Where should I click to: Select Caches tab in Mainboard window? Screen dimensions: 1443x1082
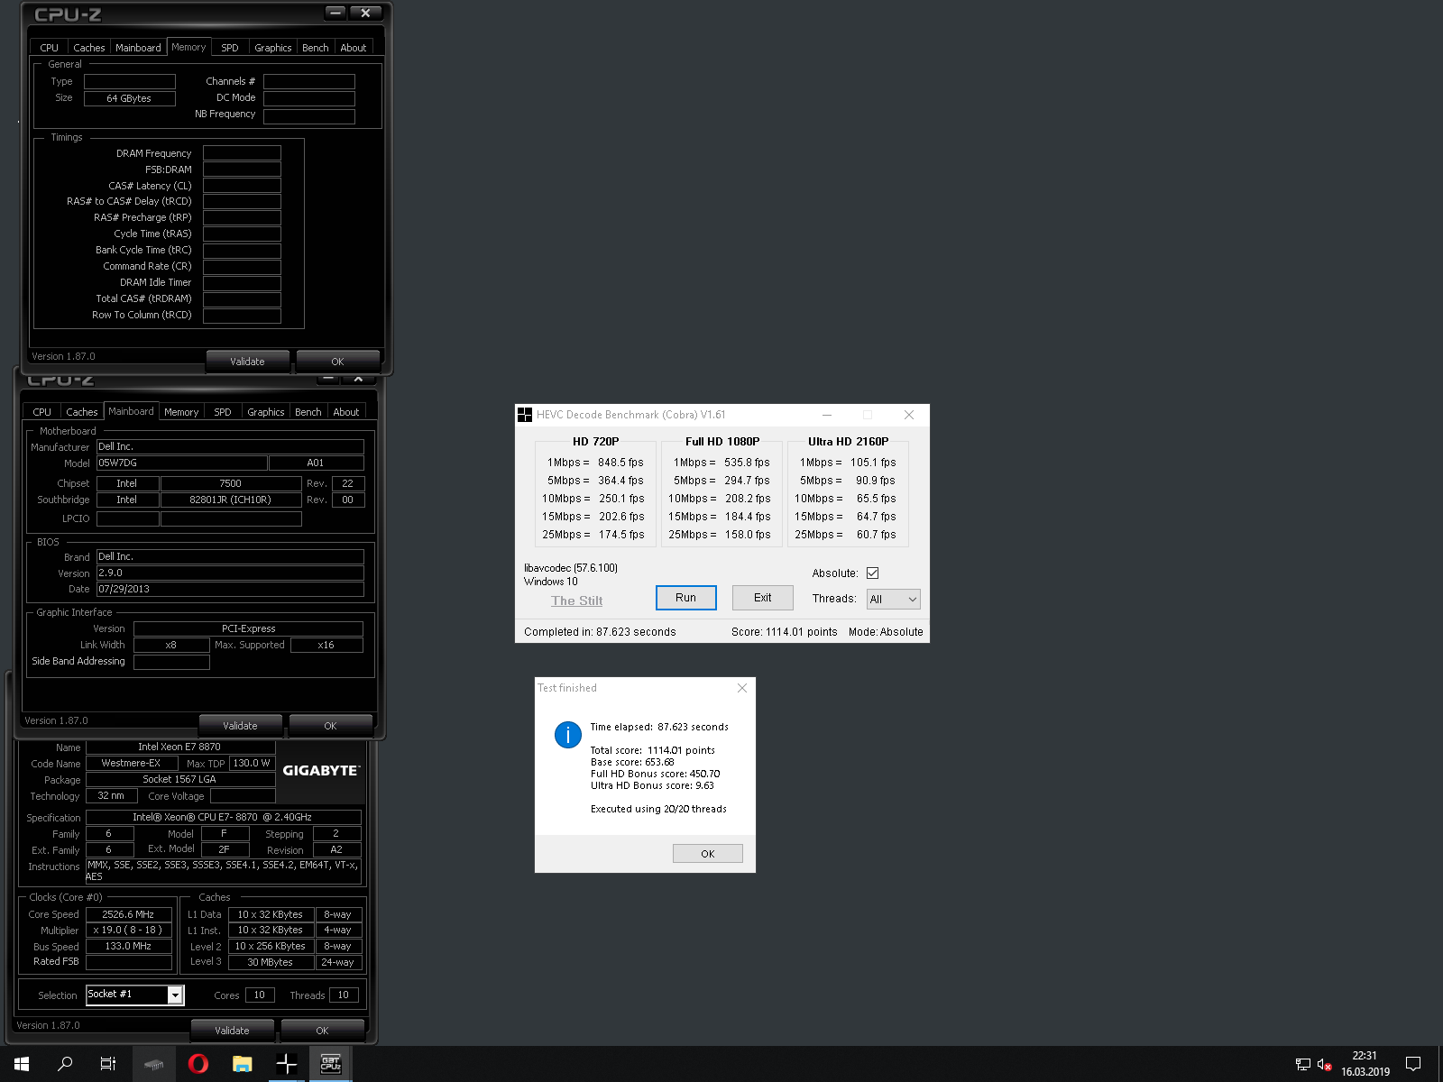tap(82, 412)
